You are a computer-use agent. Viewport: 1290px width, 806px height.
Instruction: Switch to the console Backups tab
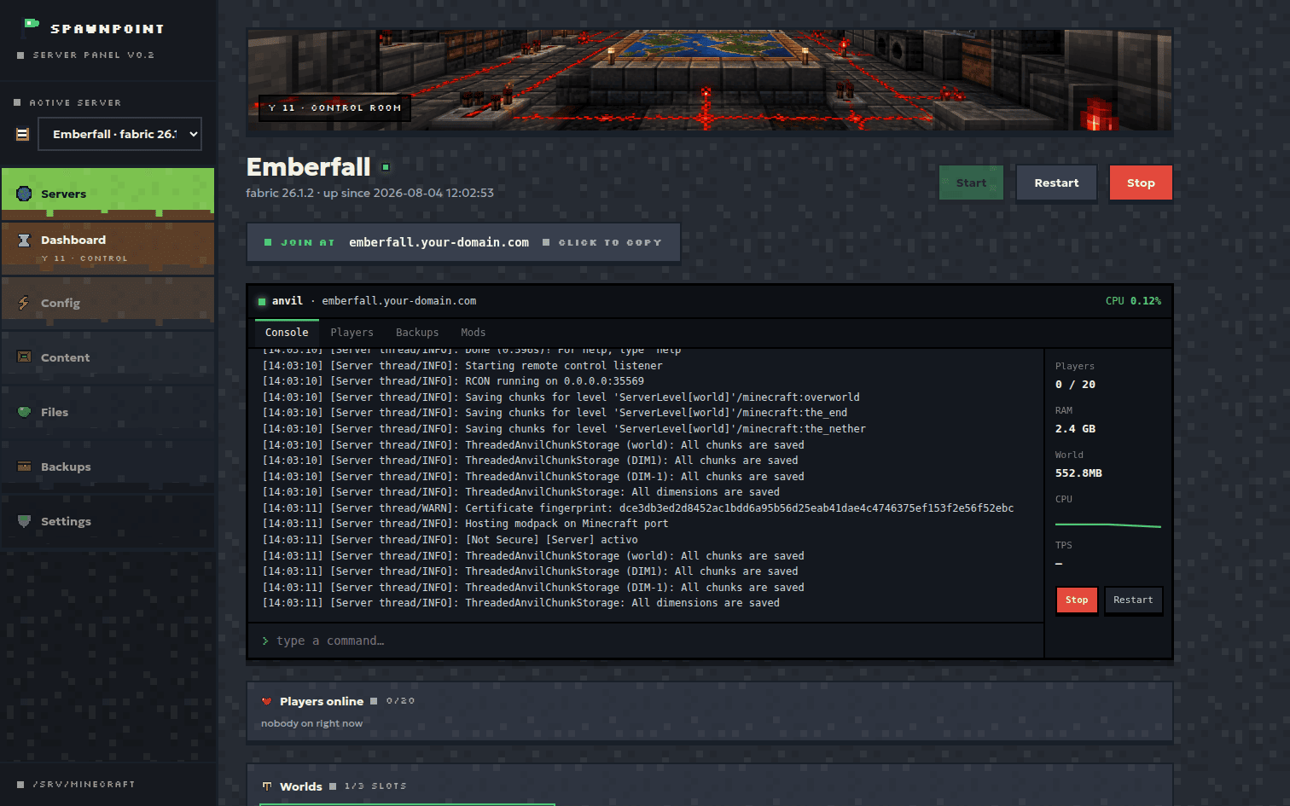point(417,333)
